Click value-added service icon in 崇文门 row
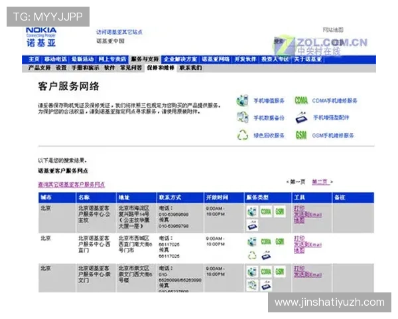Viewport: 398px width, 319px height. pyautogui.click(x=252, y=272)
